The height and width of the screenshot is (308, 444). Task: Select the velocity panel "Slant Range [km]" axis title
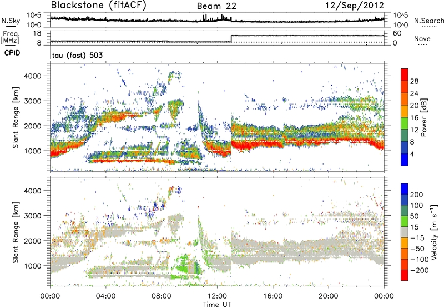[16, 232]
